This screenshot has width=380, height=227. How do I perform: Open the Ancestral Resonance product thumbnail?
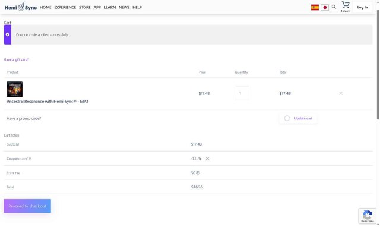14,89
